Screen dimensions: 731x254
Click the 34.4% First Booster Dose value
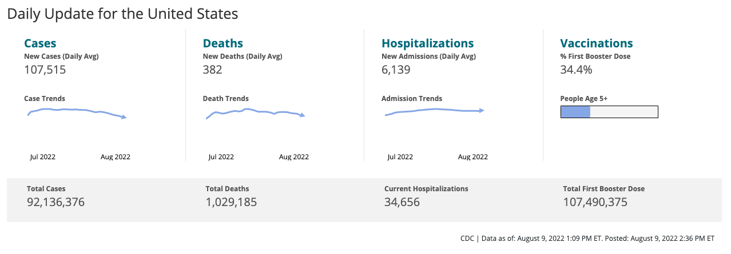coord(576,70)
